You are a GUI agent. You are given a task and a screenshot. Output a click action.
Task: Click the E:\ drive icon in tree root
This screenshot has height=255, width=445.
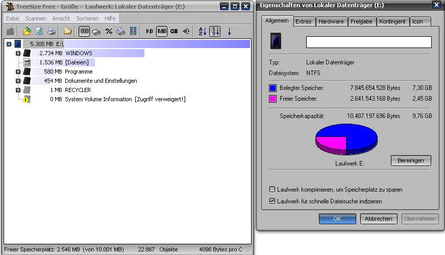(17, 44)
